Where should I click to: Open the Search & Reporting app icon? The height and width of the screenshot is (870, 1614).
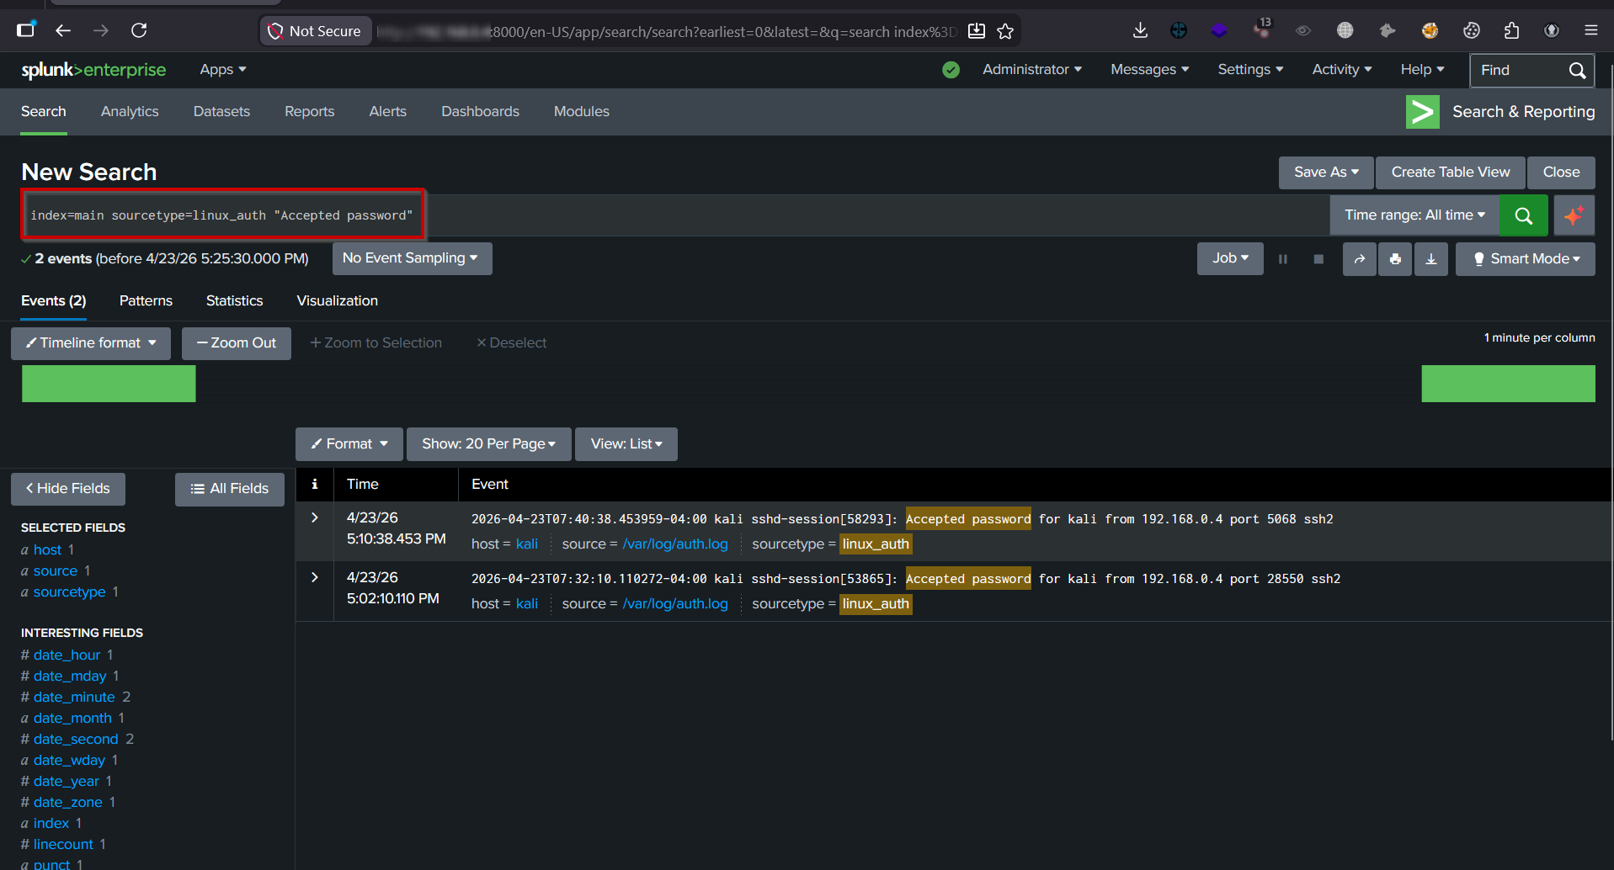[1422, 112]
